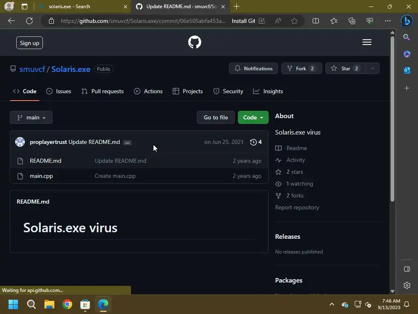Click the 'Update README.md' commit message in file row
The width and height of the screenshot is (418, 314).
click(x=120, y=161)
